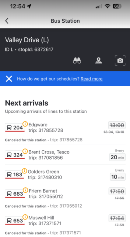Tap info alert icon on line 683
130x237 pixels.
[x=25, y=190]
